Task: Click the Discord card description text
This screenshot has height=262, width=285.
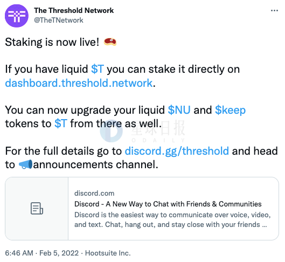Action: (172, 219)
